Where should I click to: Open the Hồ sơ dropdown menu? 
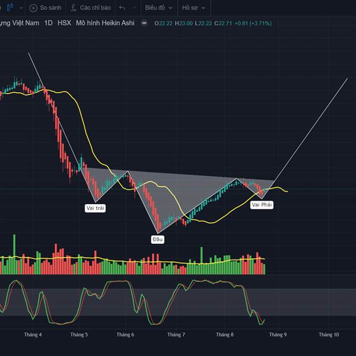click(x=193, y=8)
